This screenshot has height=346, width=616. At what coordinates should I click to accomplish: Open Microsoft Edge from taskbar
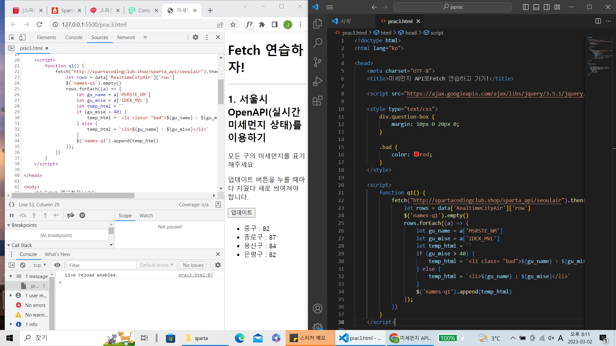tap(239, 338)
